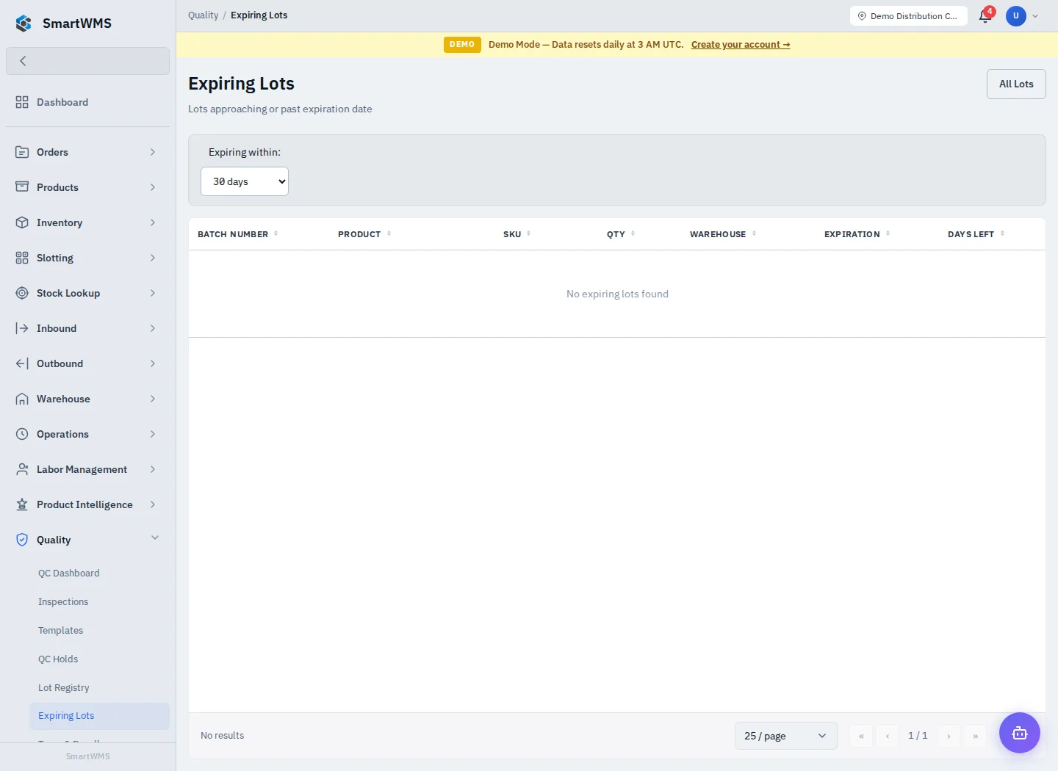Click the Warehouse building icon
Viewport: 1058px width, 771px height.
click(22, 399)
